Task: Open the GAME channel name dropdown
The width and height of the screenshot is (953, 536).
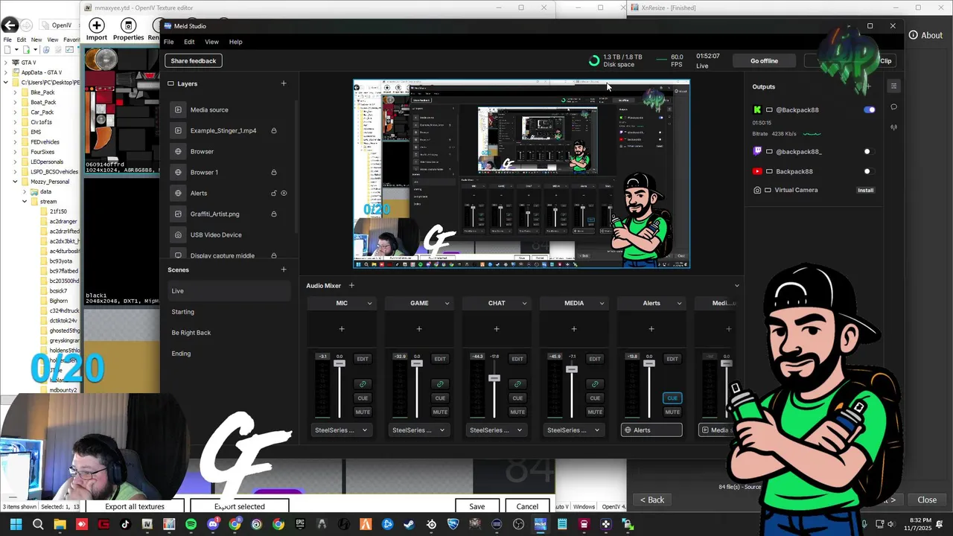Action: pyautogui.click(x=447, y=303)
